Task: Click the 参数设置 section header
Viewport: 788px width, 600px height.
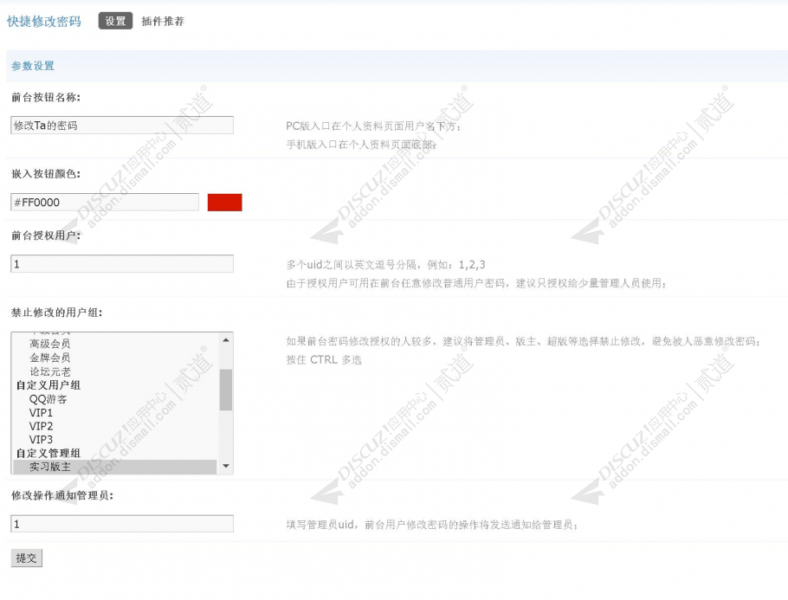Action: pos(33,66)
